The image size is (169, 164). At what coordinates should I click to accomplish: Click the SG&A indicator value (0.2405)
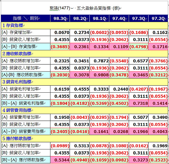[60, 131]
